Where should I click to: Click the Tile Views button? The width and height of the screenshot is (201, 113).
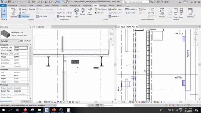tap(181, 13)
